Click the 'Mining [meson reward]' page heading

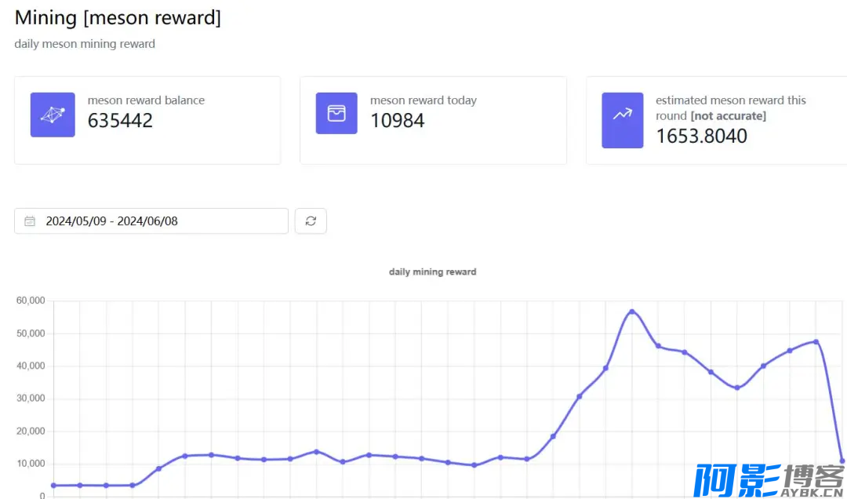[118, 18]
